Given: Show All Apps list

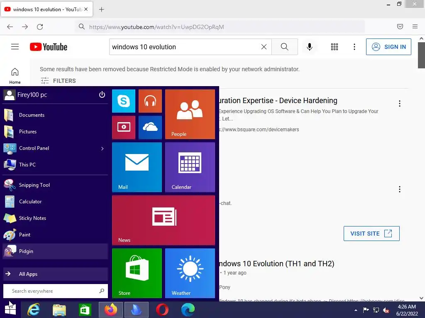Looking at the screenshot, I should 55,274.
